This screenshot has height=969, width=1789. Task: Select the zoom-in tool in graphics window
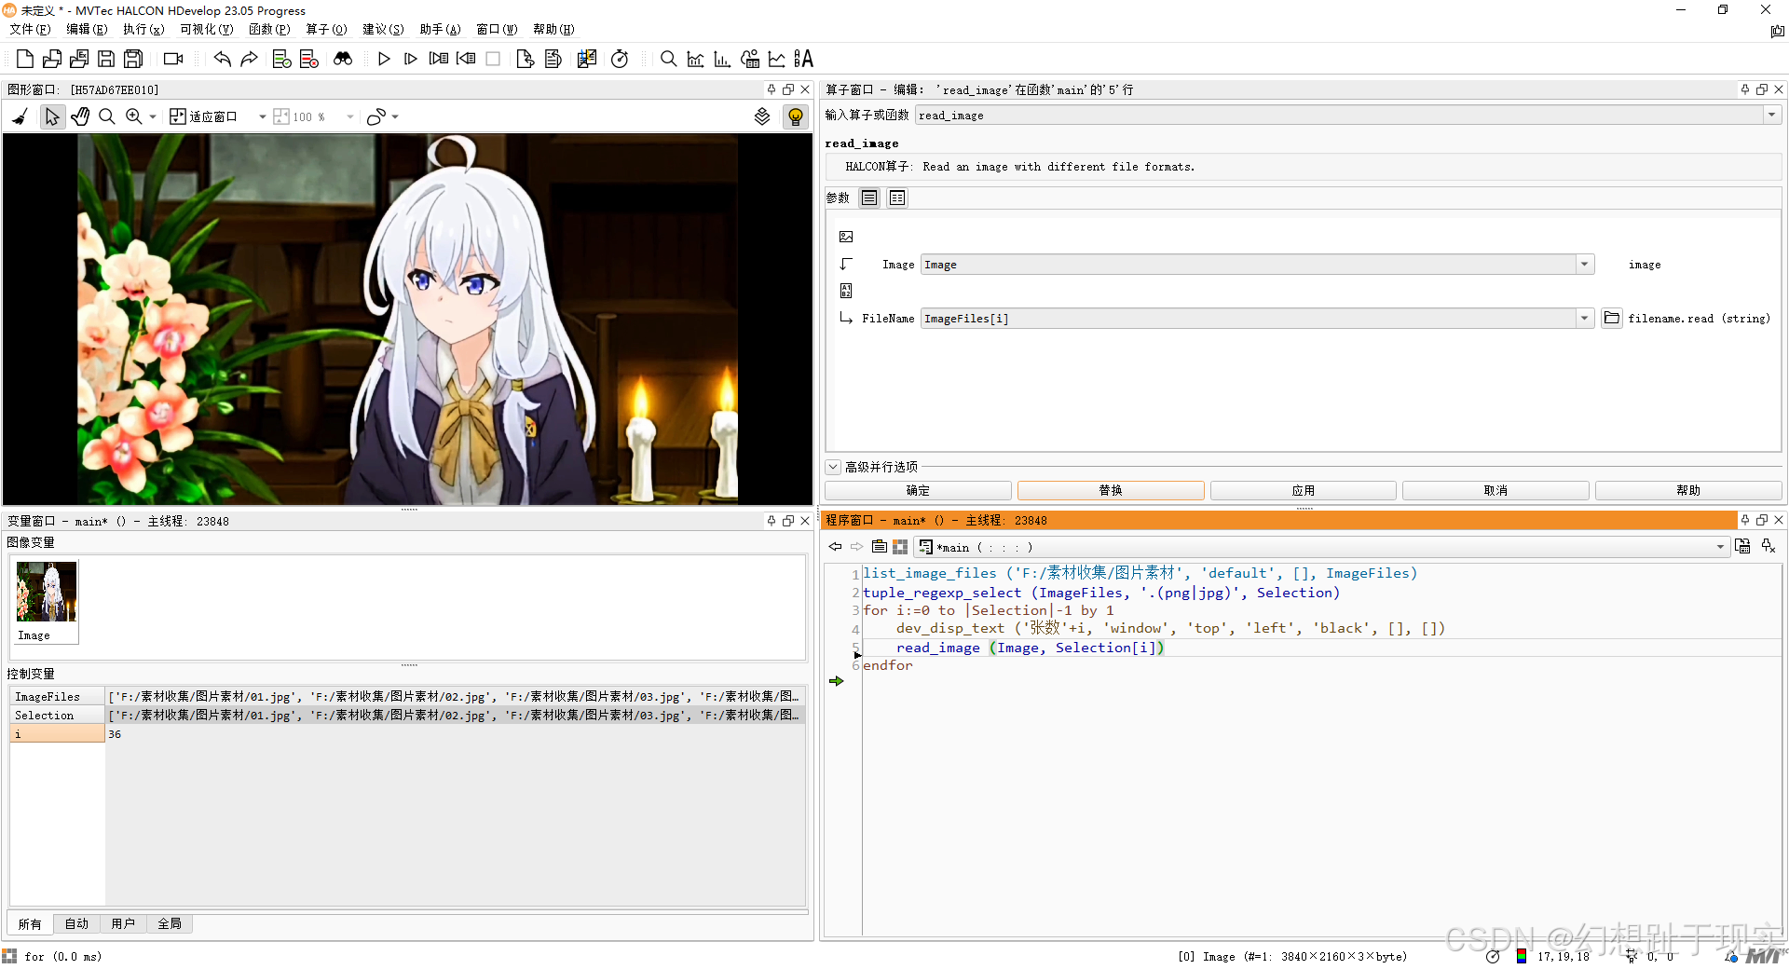[x=134, y=116]
